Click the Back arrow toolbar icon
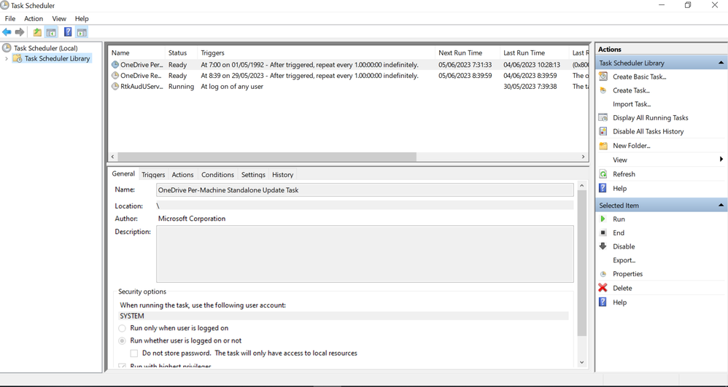Viewport: 728px width, 387px height. [7, 32]
